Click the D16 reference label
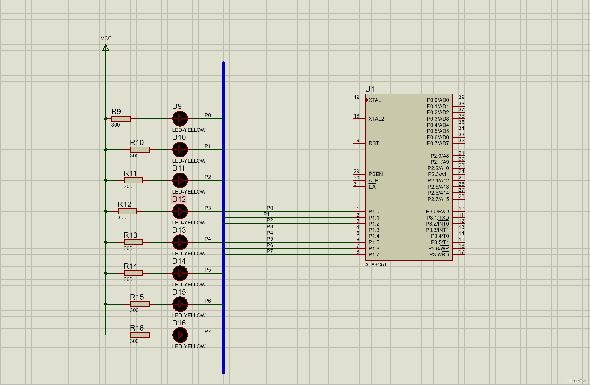The height and width of the screenshot is (385, 590). pos(179,323)
